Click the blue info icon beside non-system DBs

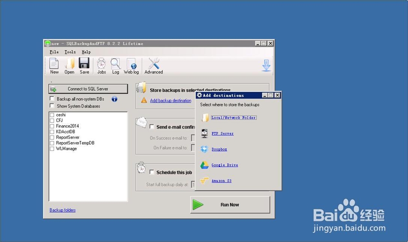click(115, 99)
